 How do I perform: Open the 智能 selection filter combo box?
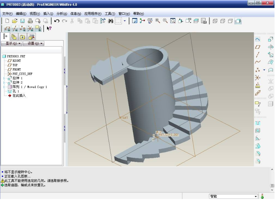[234, 197]
